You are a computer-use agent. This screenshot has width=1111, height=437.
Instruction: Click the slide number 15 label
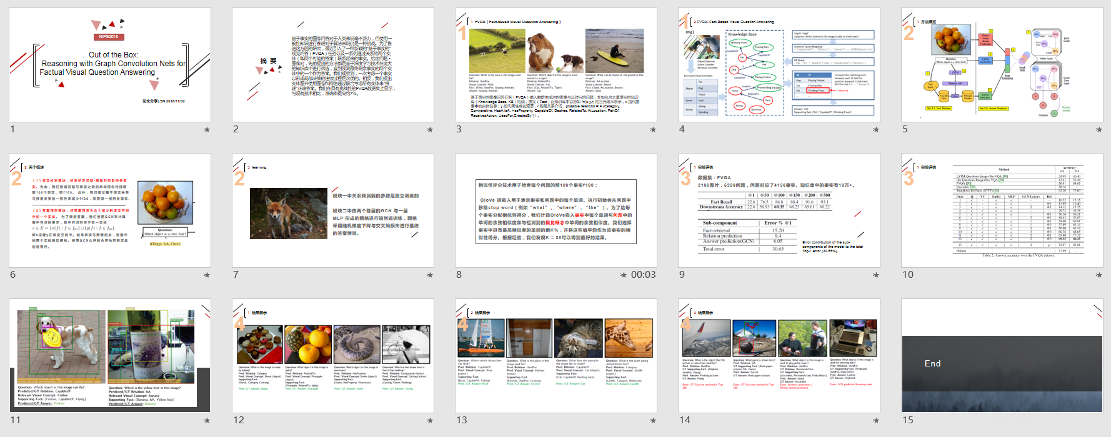click(908, 420)
